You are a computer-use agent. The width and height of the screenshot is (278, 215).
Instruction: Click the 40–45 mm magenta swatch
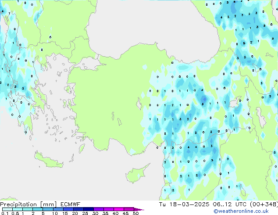(118, 209)
